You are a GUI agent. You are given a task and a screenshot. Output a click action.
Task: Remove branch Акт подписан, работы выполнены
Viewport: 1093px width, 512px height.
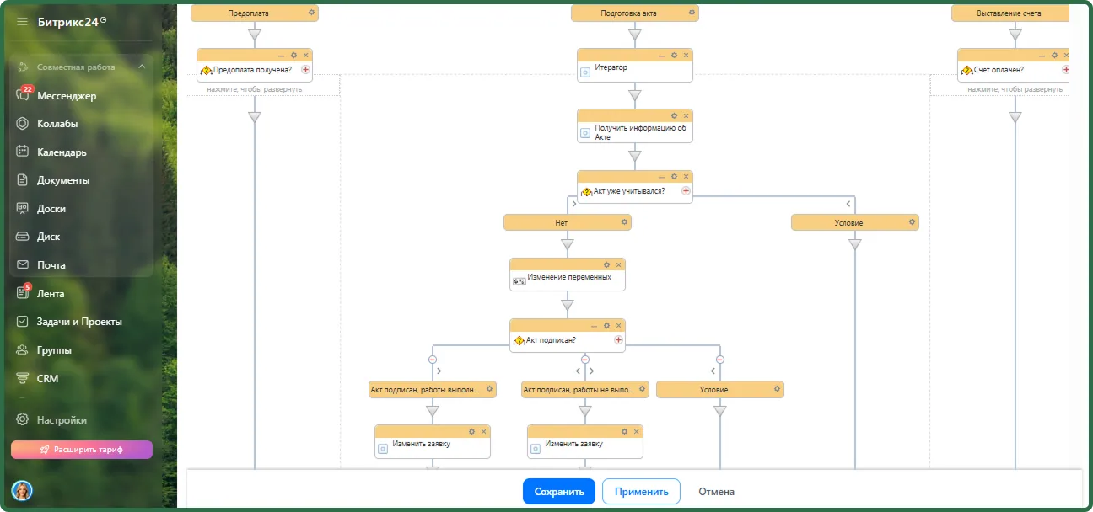pyautogui.click(x=433, y=359)
